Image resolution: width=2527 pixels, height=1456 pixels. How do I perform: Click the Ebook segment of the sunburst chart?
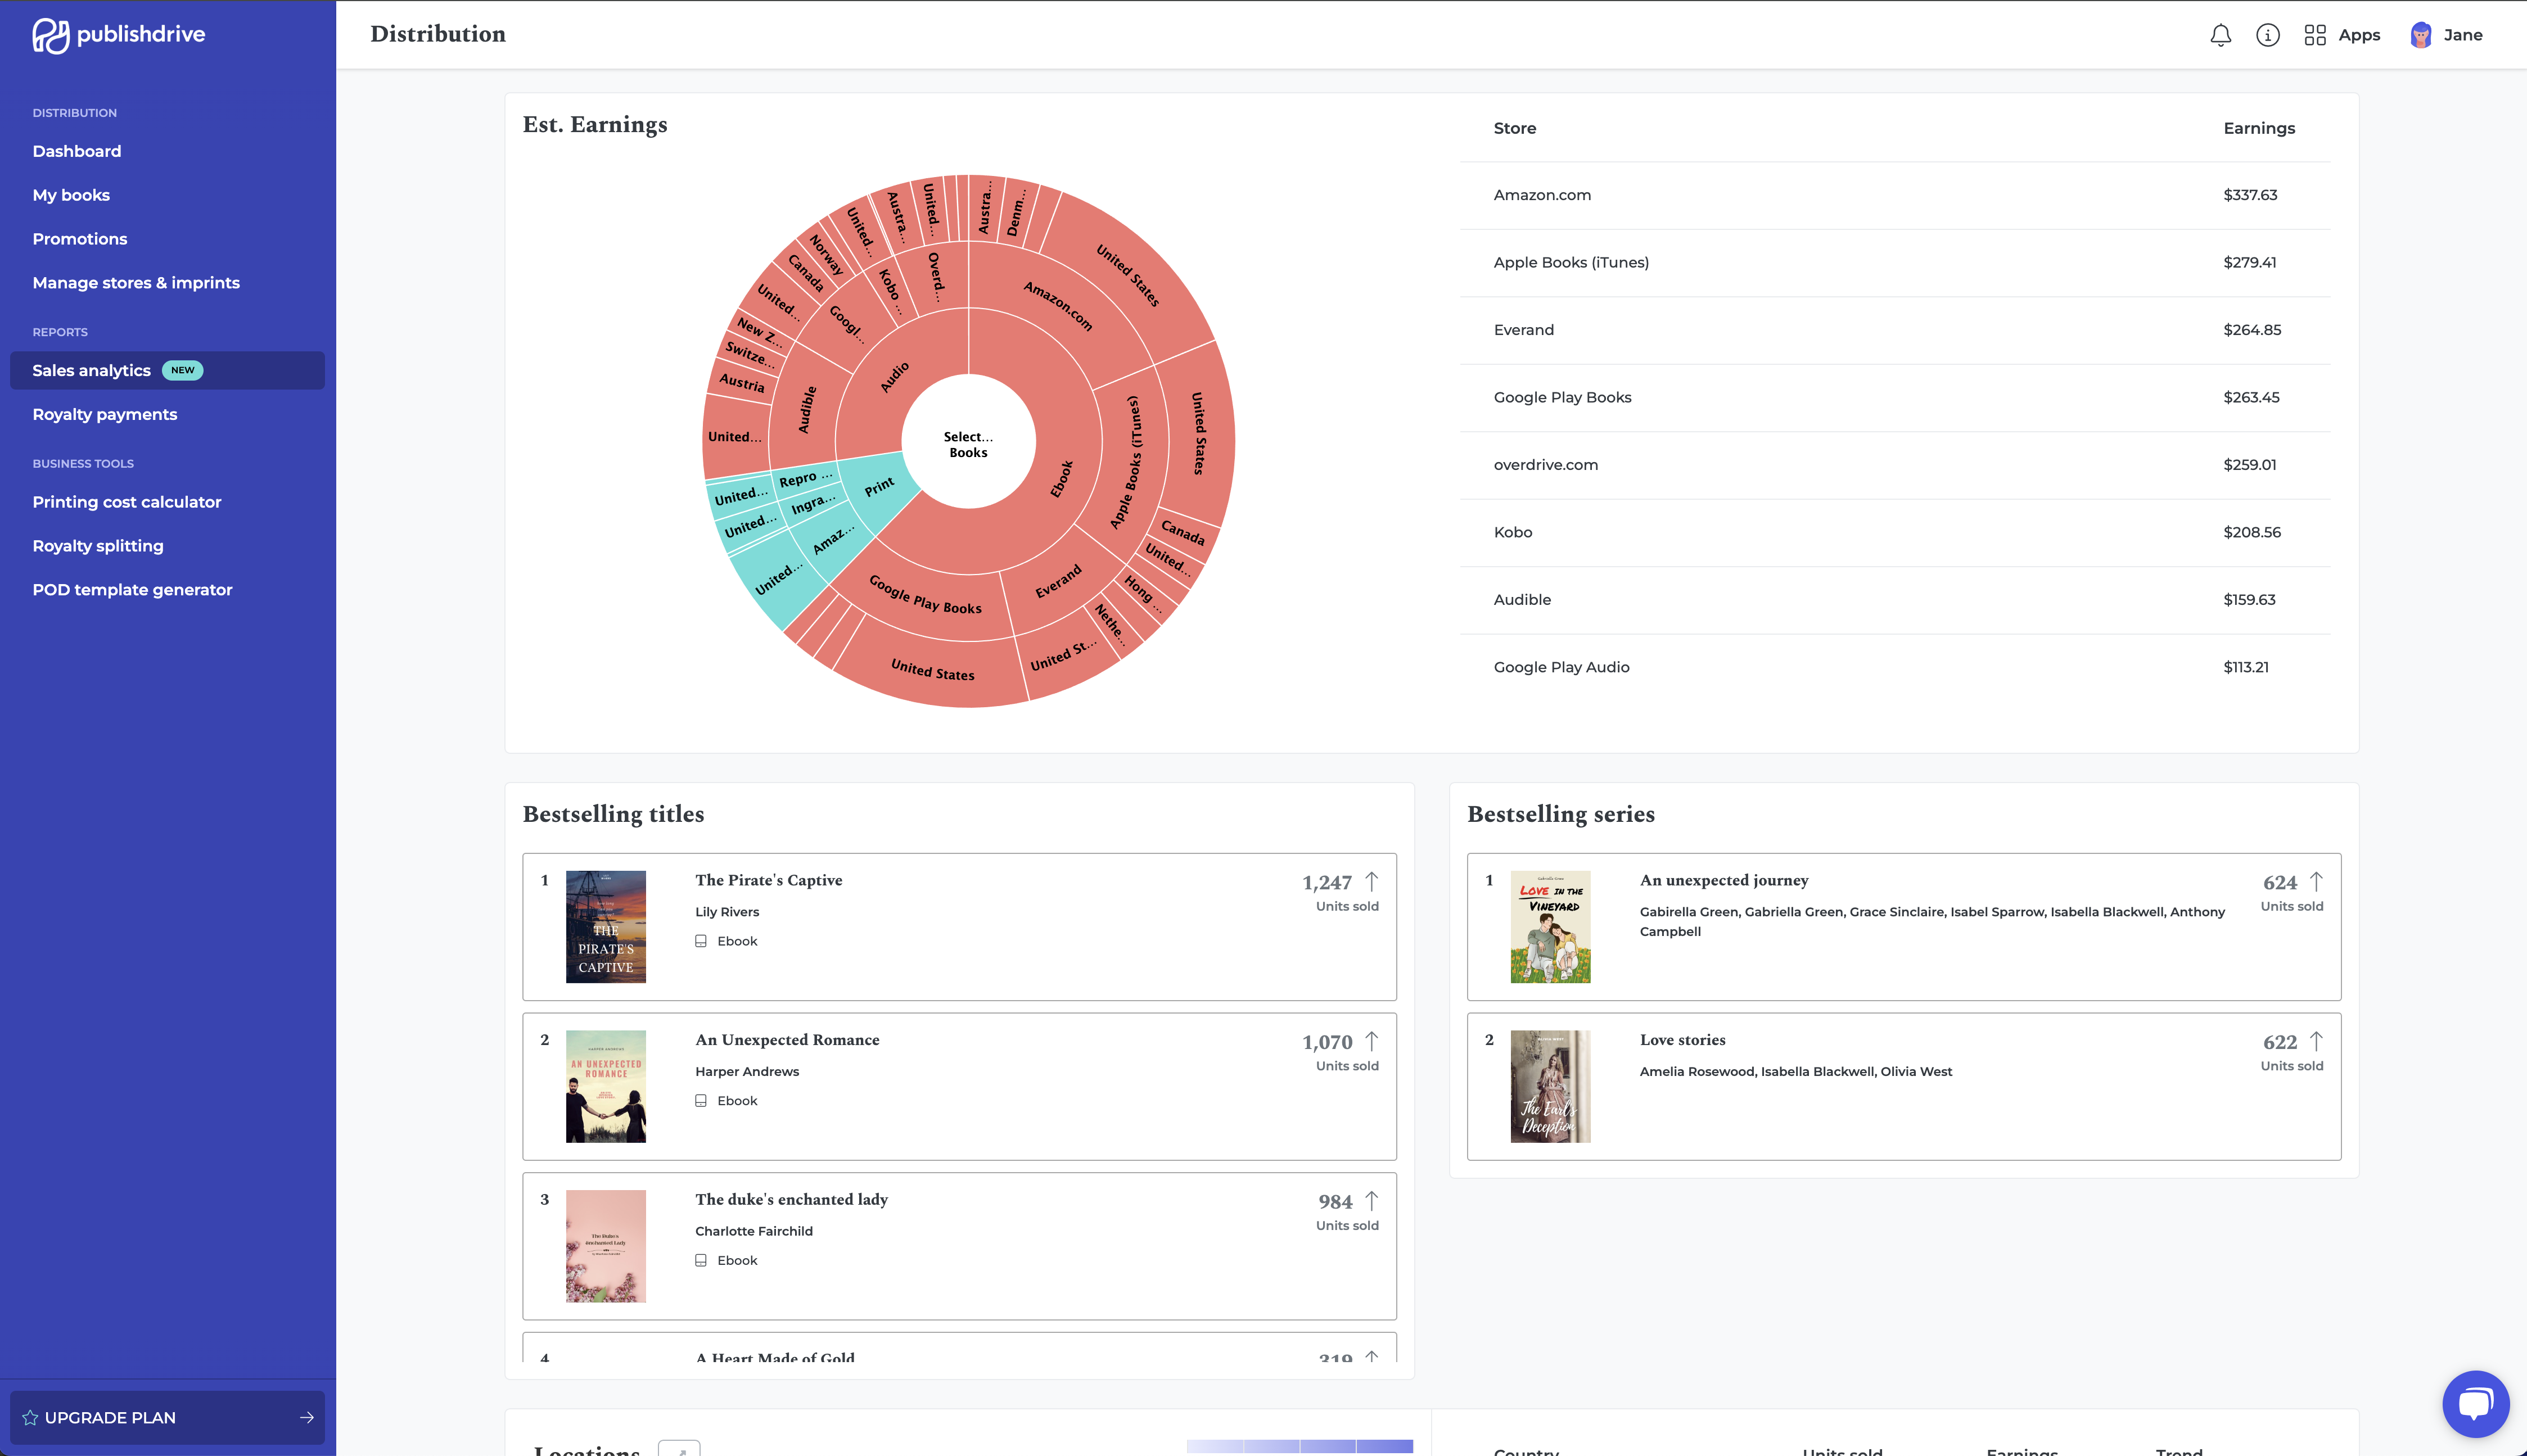coord(1060,480)
